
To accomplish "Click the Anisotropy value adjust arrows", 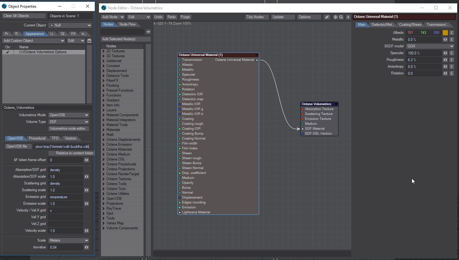I will pos(445,66).
